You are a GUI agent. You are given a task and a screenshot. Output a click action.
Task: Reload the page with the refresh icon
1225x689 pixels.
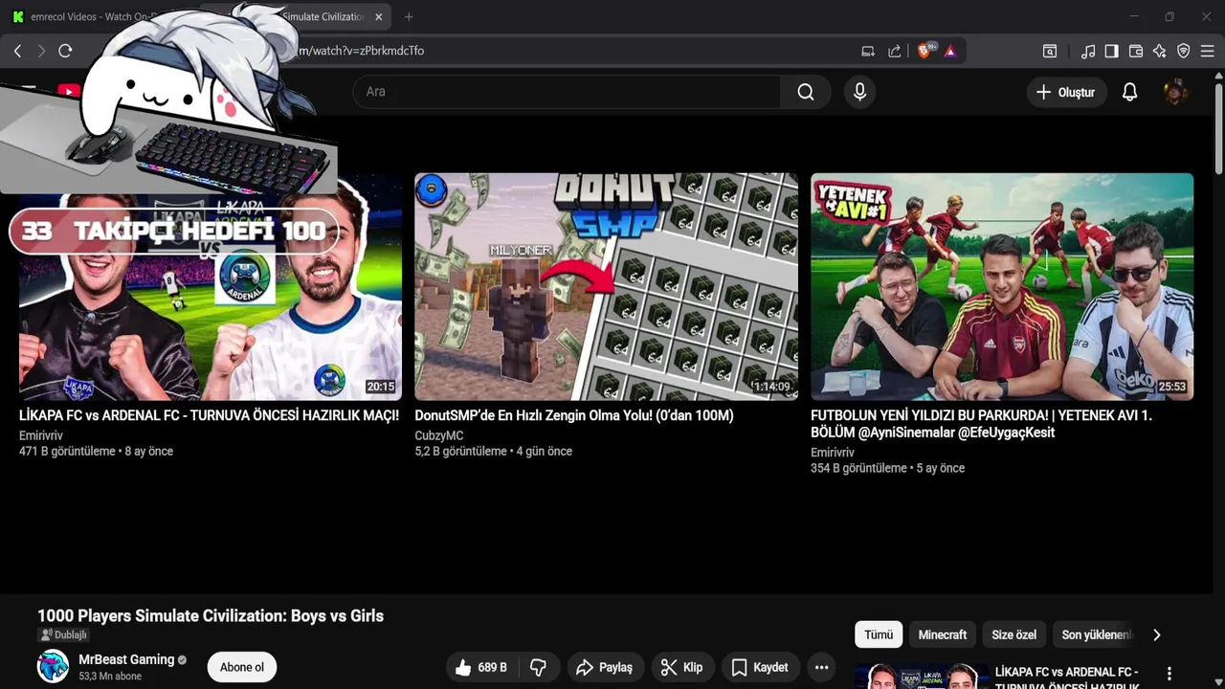65,51
